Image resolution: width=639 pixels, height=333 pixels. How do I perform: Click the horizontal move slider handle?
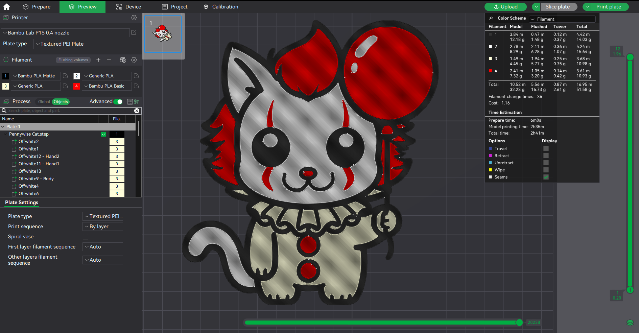[x=519, y=323]
